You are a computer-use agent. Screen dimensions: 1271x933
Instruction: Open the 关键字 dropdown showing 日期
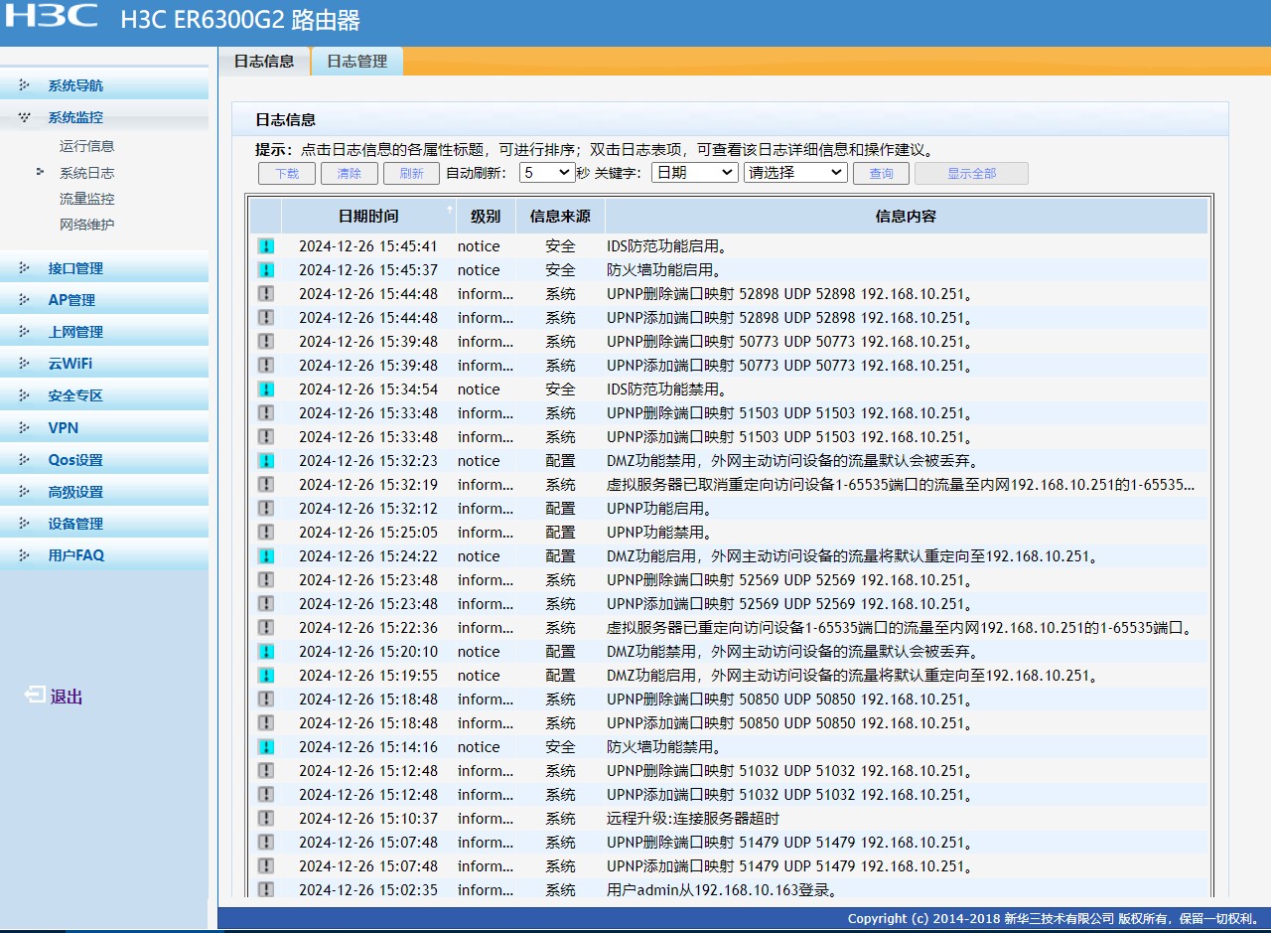(x=694, y=173)
